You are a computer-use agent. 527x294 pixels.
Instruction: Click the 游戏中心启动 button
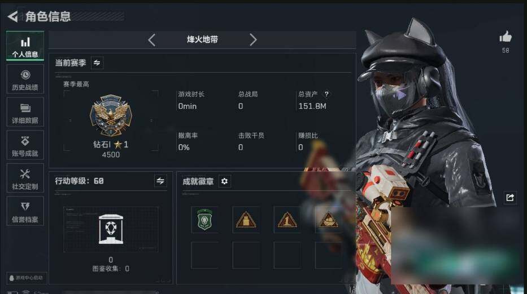(27, 278)
